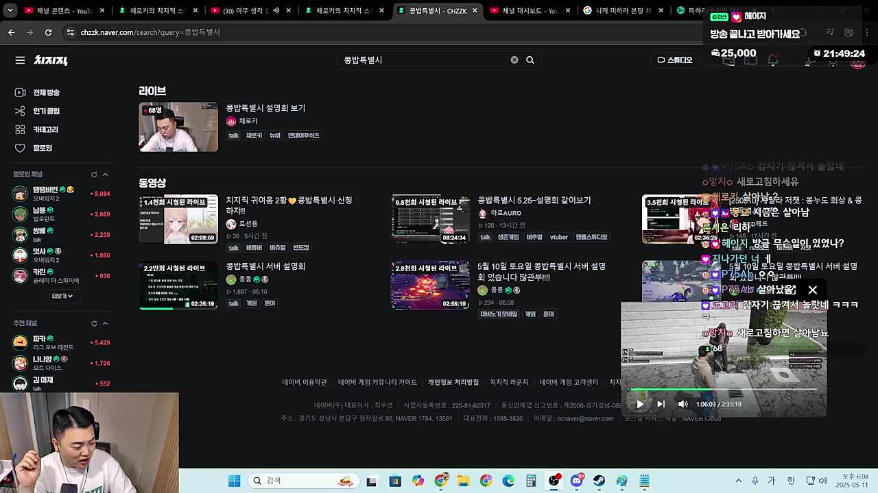878x493 pixels.
Task: Open 전체 방송 in sidebar
Action: tap(46, 92)
